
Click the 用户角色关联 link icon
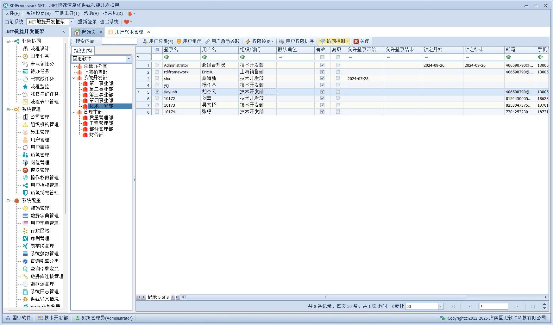click(x=207, y=41)
